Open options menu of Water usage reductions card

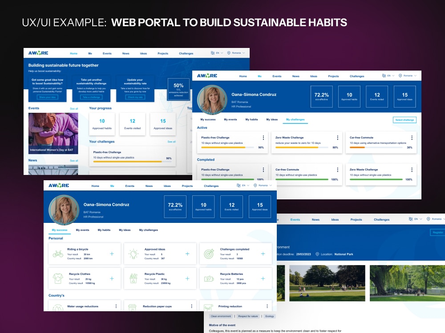pos(116,306)
